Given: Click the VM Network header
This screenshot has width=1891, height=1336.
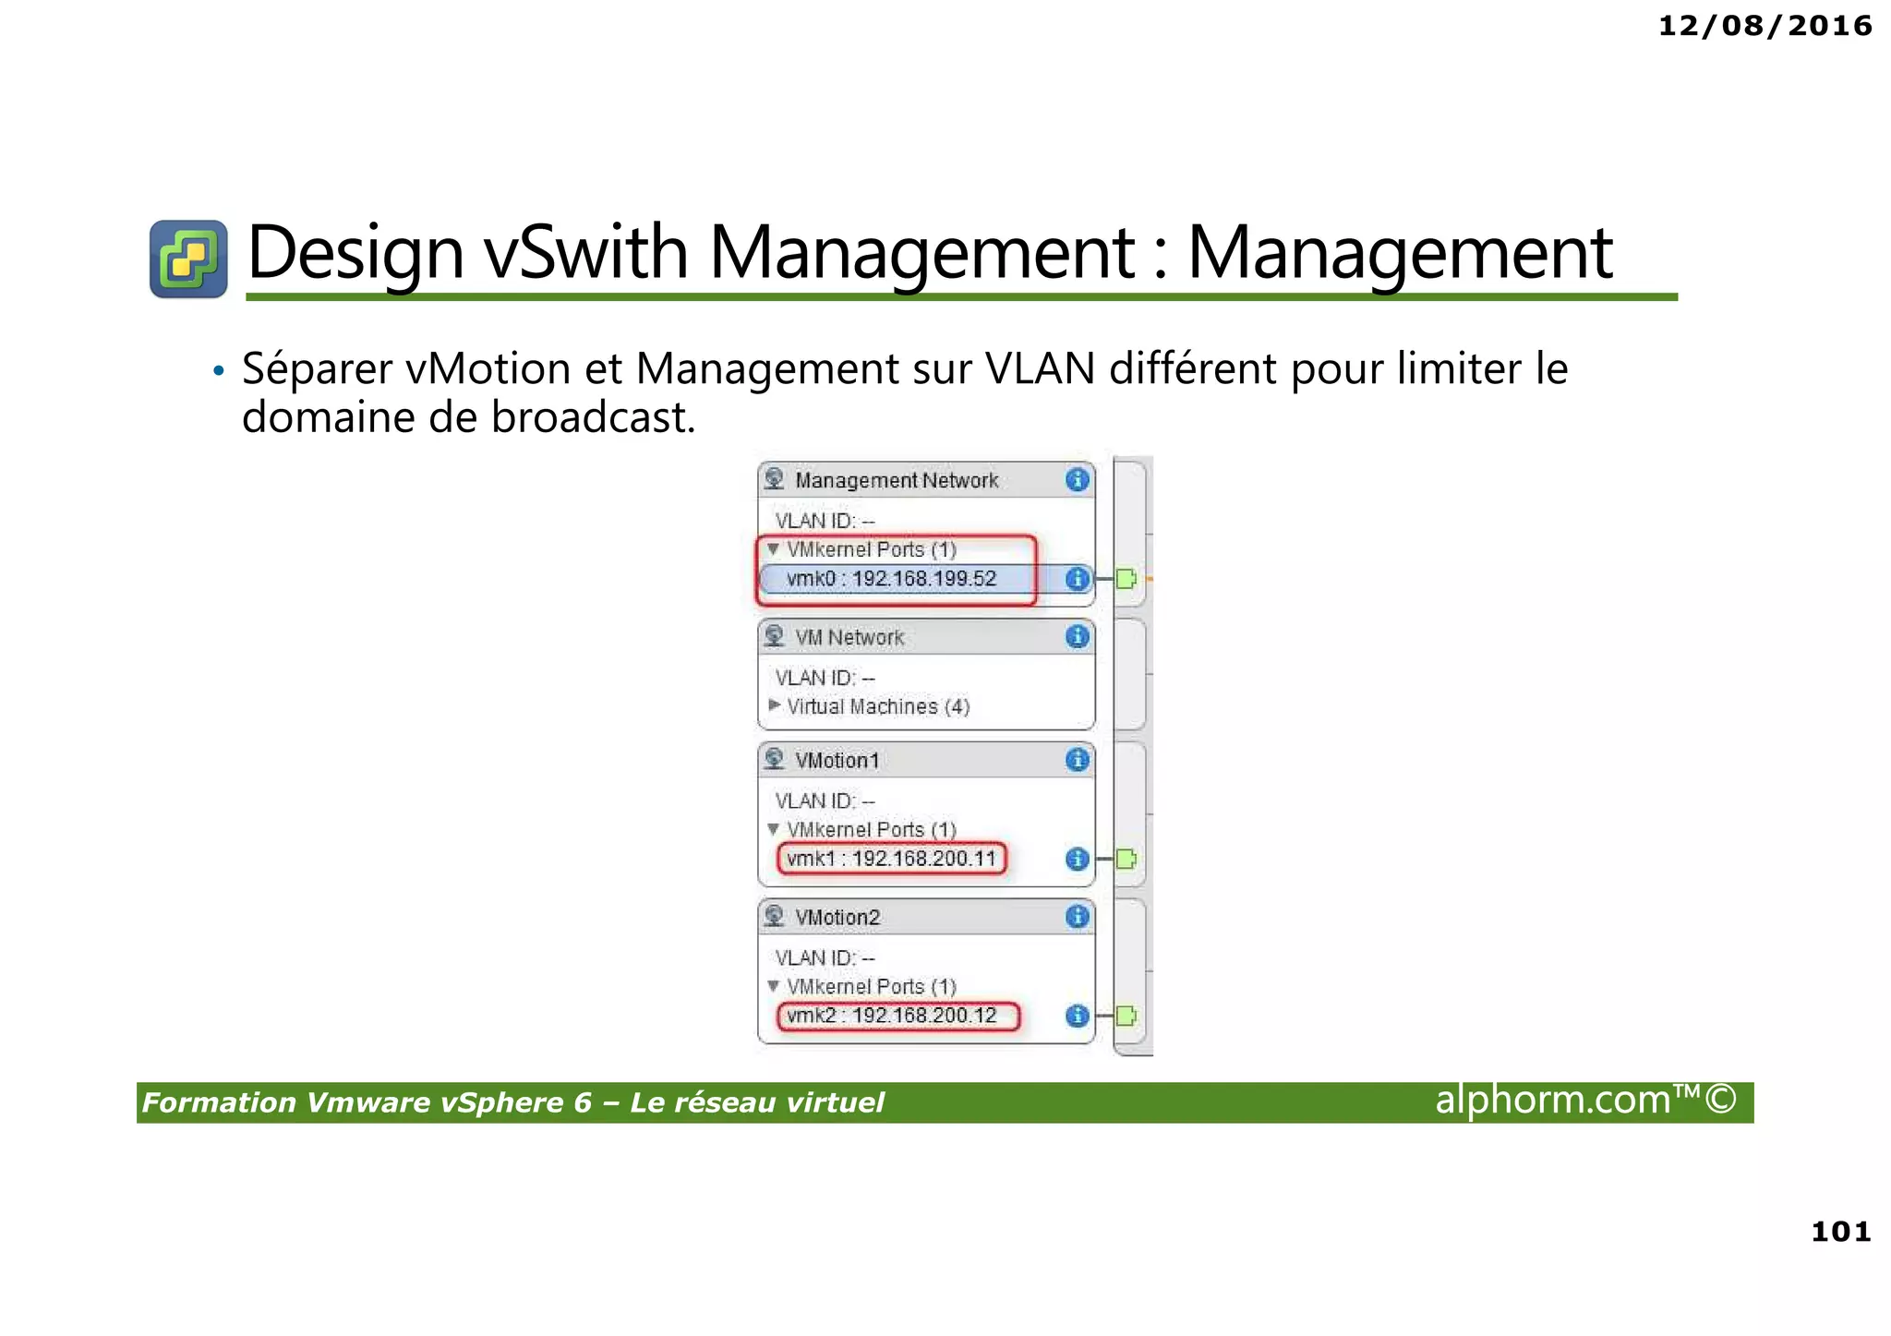Looking at the screenshot, I should tap(926, 637).
